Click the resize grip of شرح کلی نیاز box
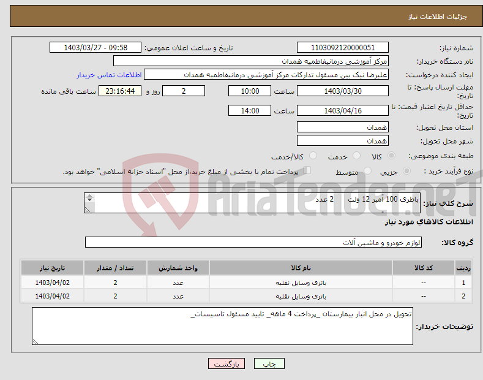 (x=88, y=210)
